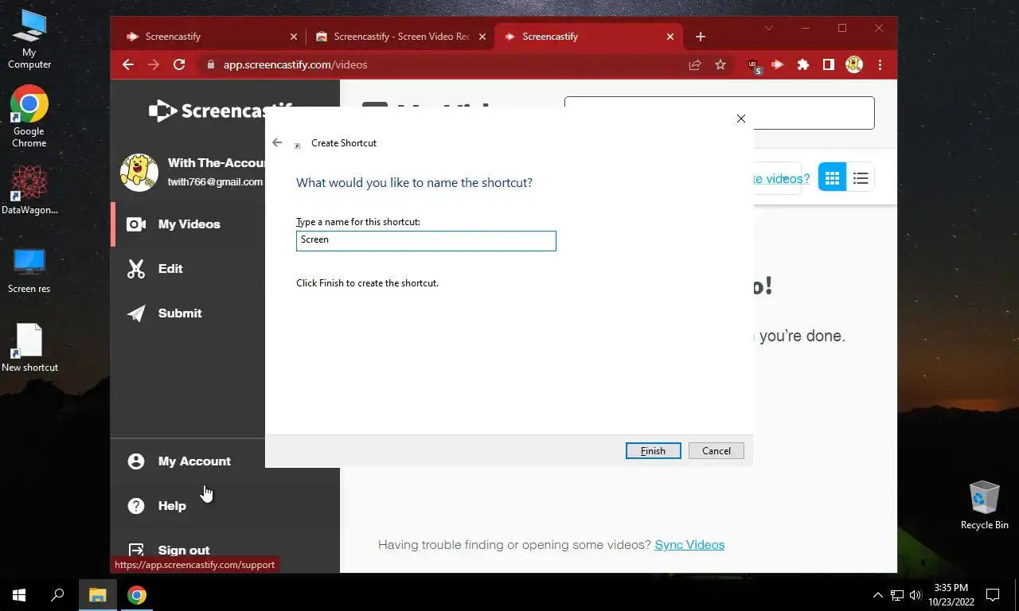Open Chrome three-dot menu
The height and width of the screenshot is (611, 1019).
point(880,65)
